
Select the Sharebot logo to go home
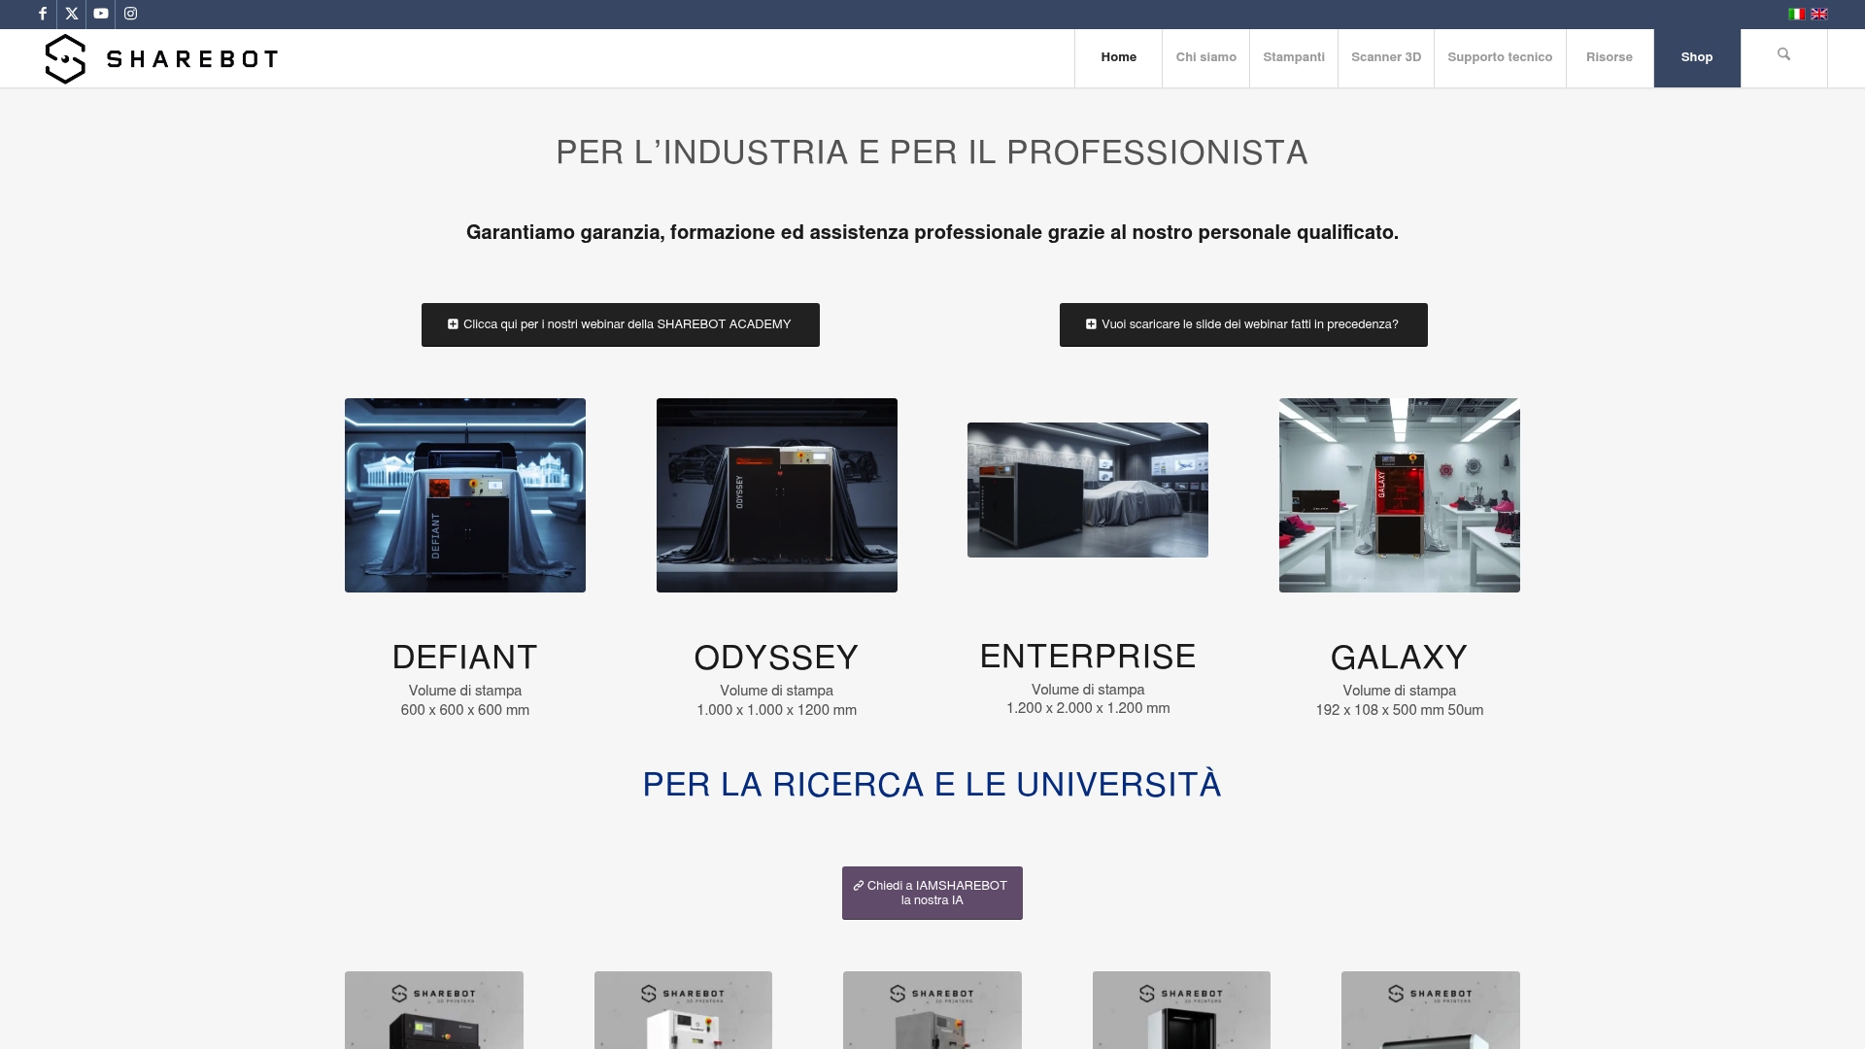(160, 58)
